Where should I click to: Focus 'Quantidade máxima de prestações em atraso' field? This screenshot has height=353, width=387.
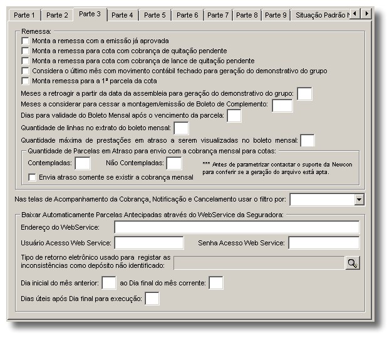[307, 141]
